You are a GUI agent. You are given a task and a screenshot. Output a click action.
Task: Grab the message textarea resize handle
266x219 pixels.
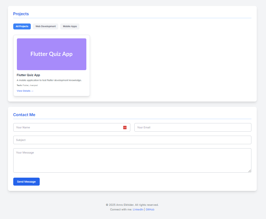(249, 171)
